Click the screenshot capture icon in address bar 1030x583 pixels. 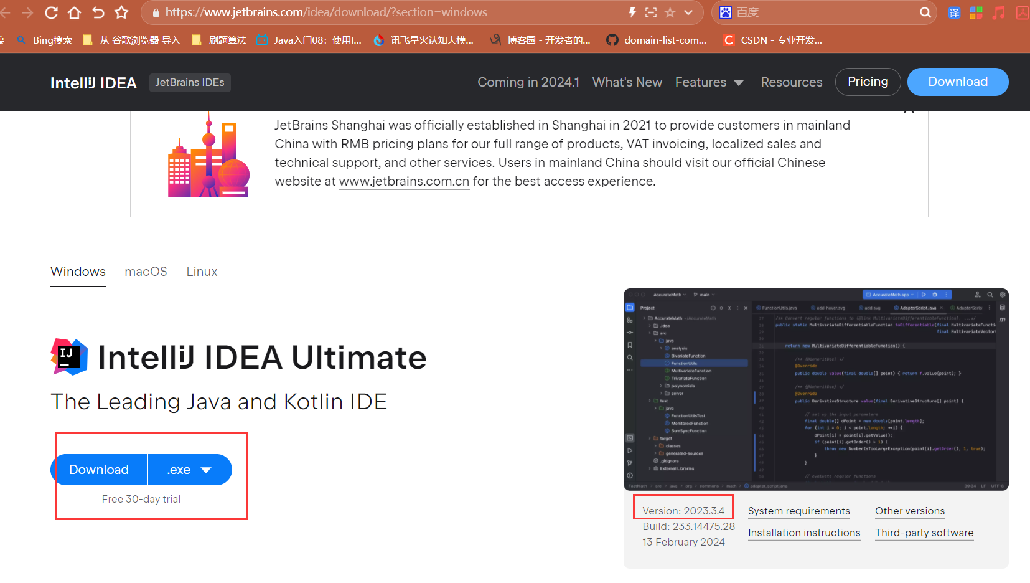[x=651, y=12]
